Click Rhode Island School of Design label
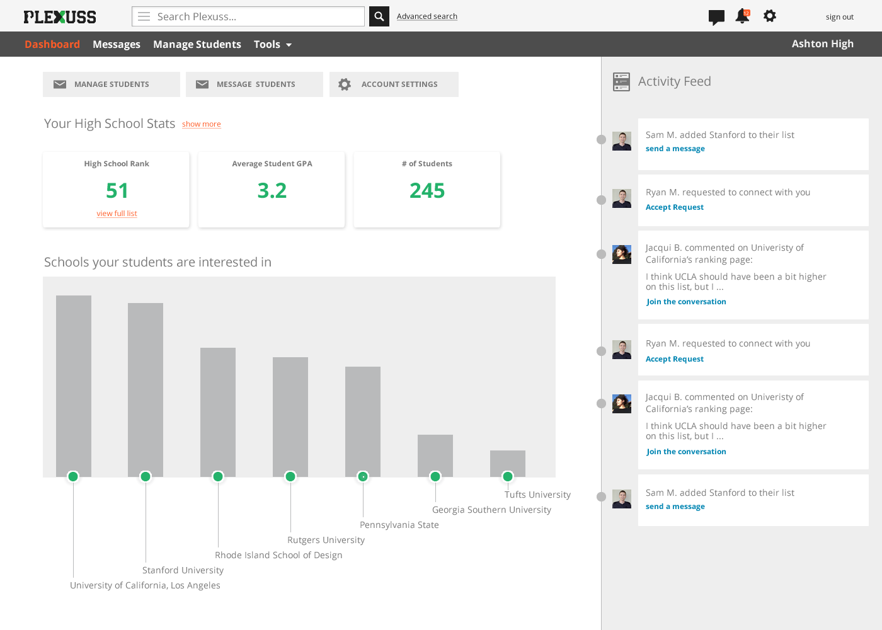The height and width of the screenshot is (630, 882). pyautogui.click(x=278, y=555)
